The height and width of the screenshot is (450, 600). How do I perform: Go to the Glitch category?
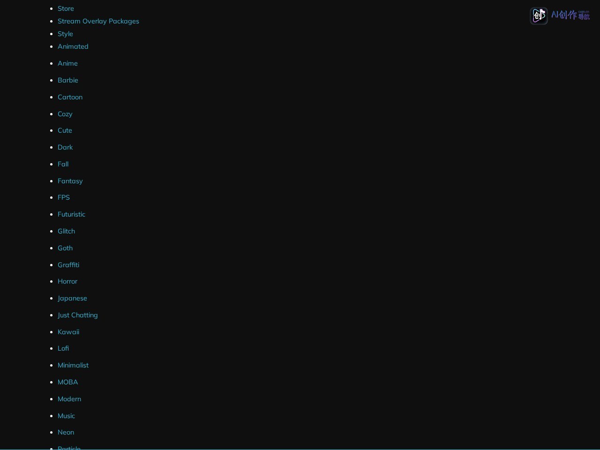[66, 231]
